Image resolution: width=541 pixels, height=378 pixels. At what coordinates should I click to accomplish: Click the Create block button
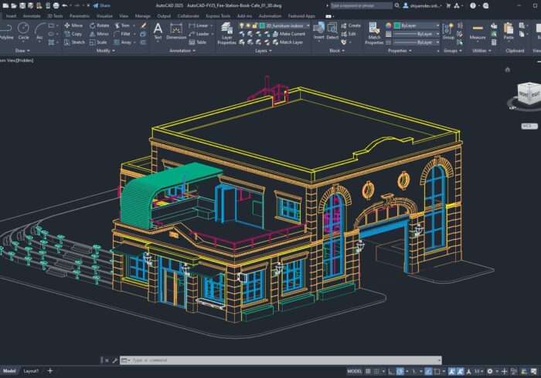coord(351,25)
